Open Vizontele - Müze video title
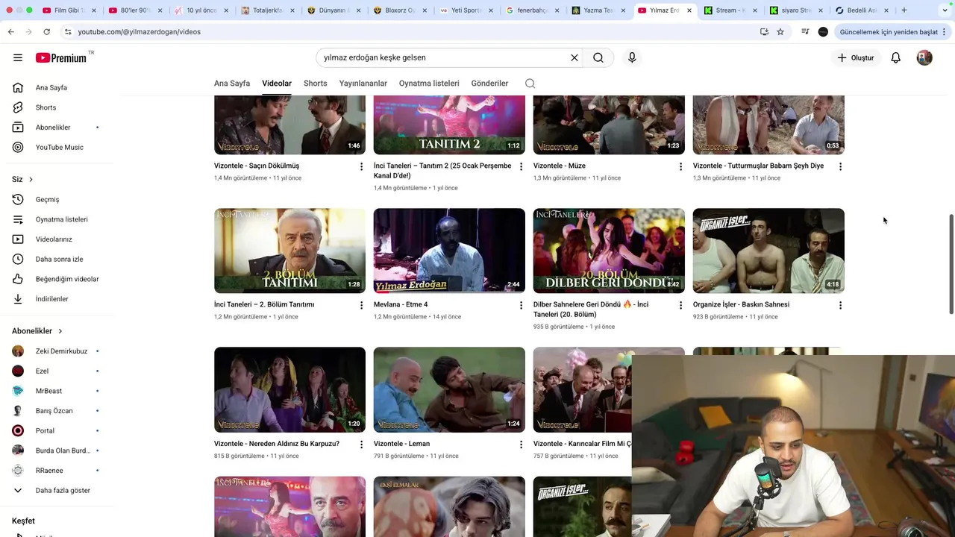The image size is (955, 537). 560,166
